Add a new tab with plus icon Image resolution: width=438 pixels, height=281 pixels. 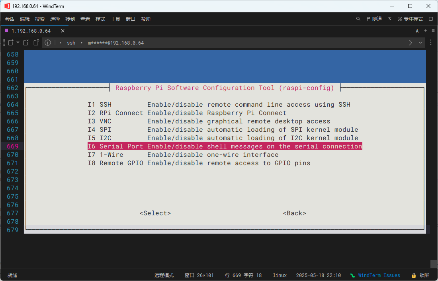[425, 31]
